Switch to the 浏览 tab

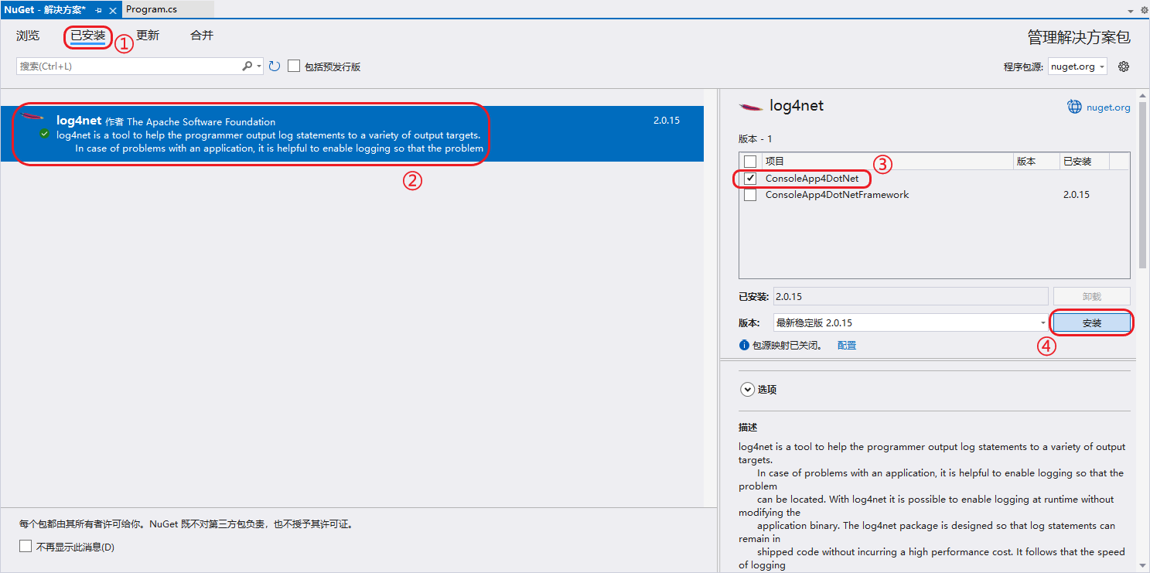(28, 36)
